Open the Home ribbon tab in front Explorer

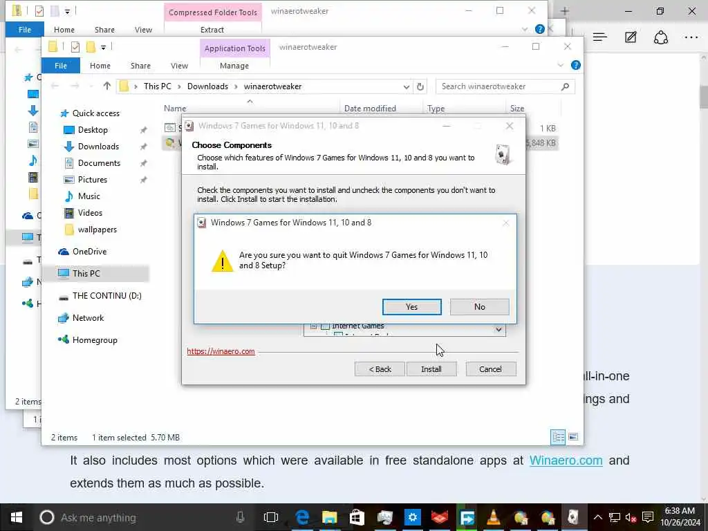(100, 66)
